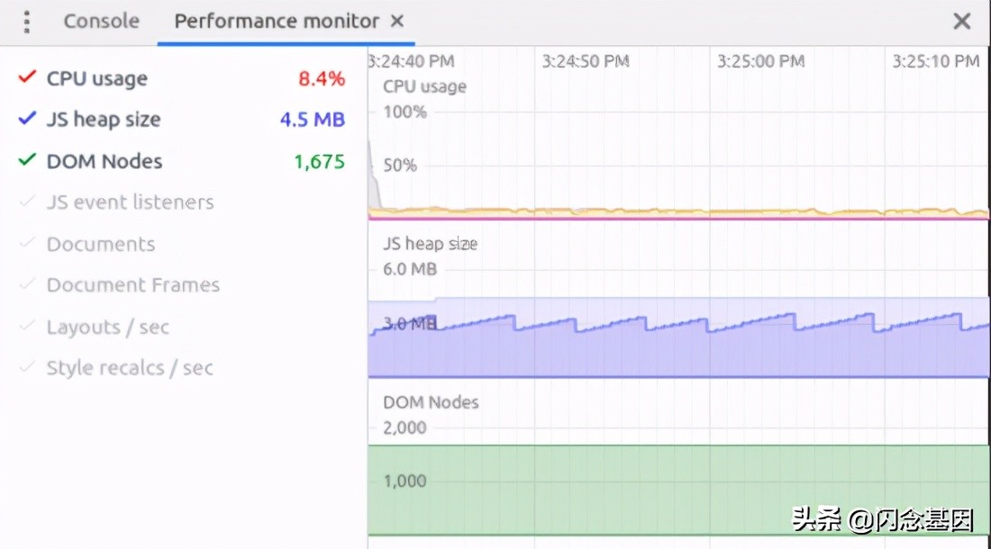Close the DevTools drawer panel

pyautogui.click(x=962, y=22)
